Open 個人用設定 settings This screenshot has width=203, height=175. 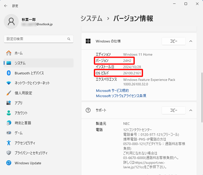coord(39,93)
